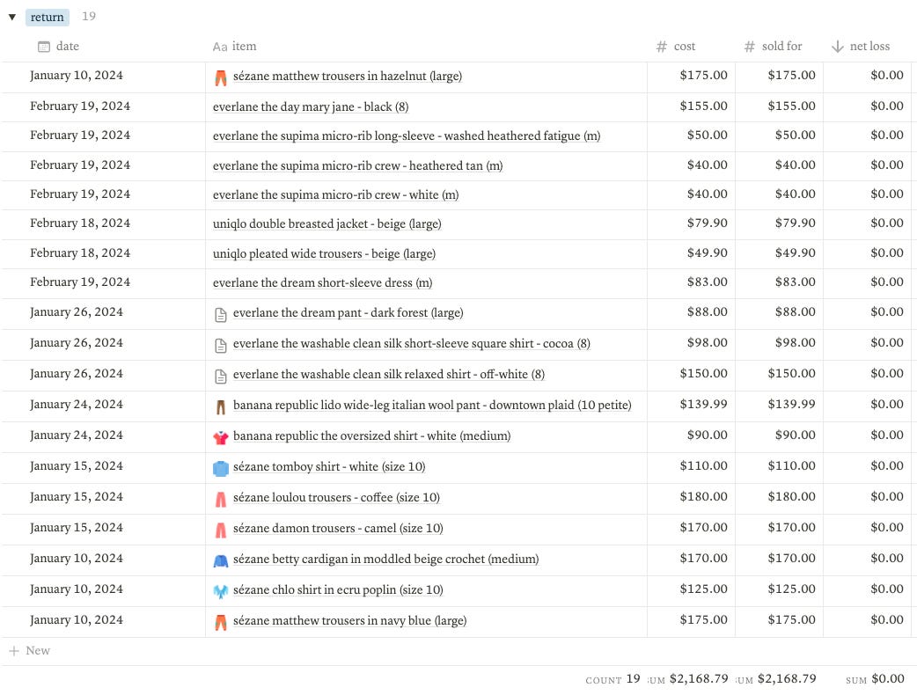This screenshot has width=917, height=695.
Task: Open uniqlo pleated wide trousers - beige (large)
Action: pos(324,253)
